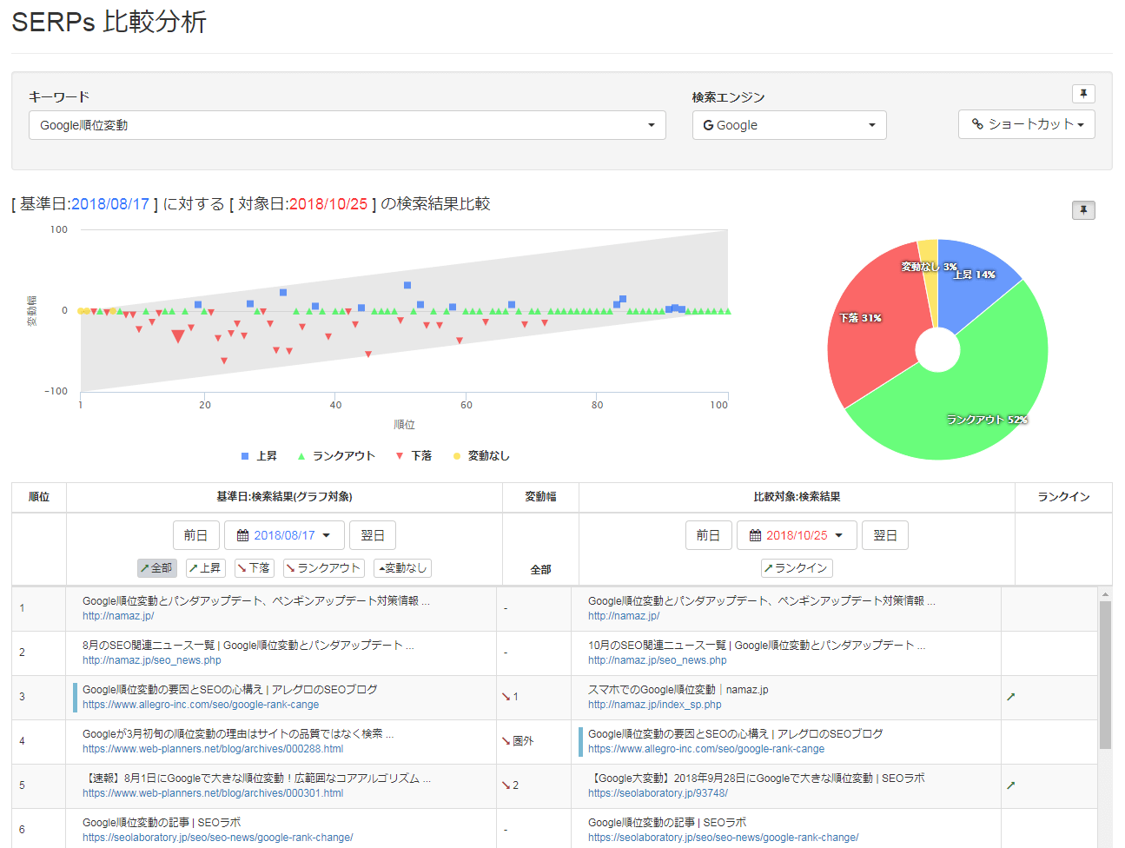Image resolution: width=1125 pixels, height=848 pixels.
Task: Click the results table vertical scrollbar thumb
Action: coord(1105,674)
